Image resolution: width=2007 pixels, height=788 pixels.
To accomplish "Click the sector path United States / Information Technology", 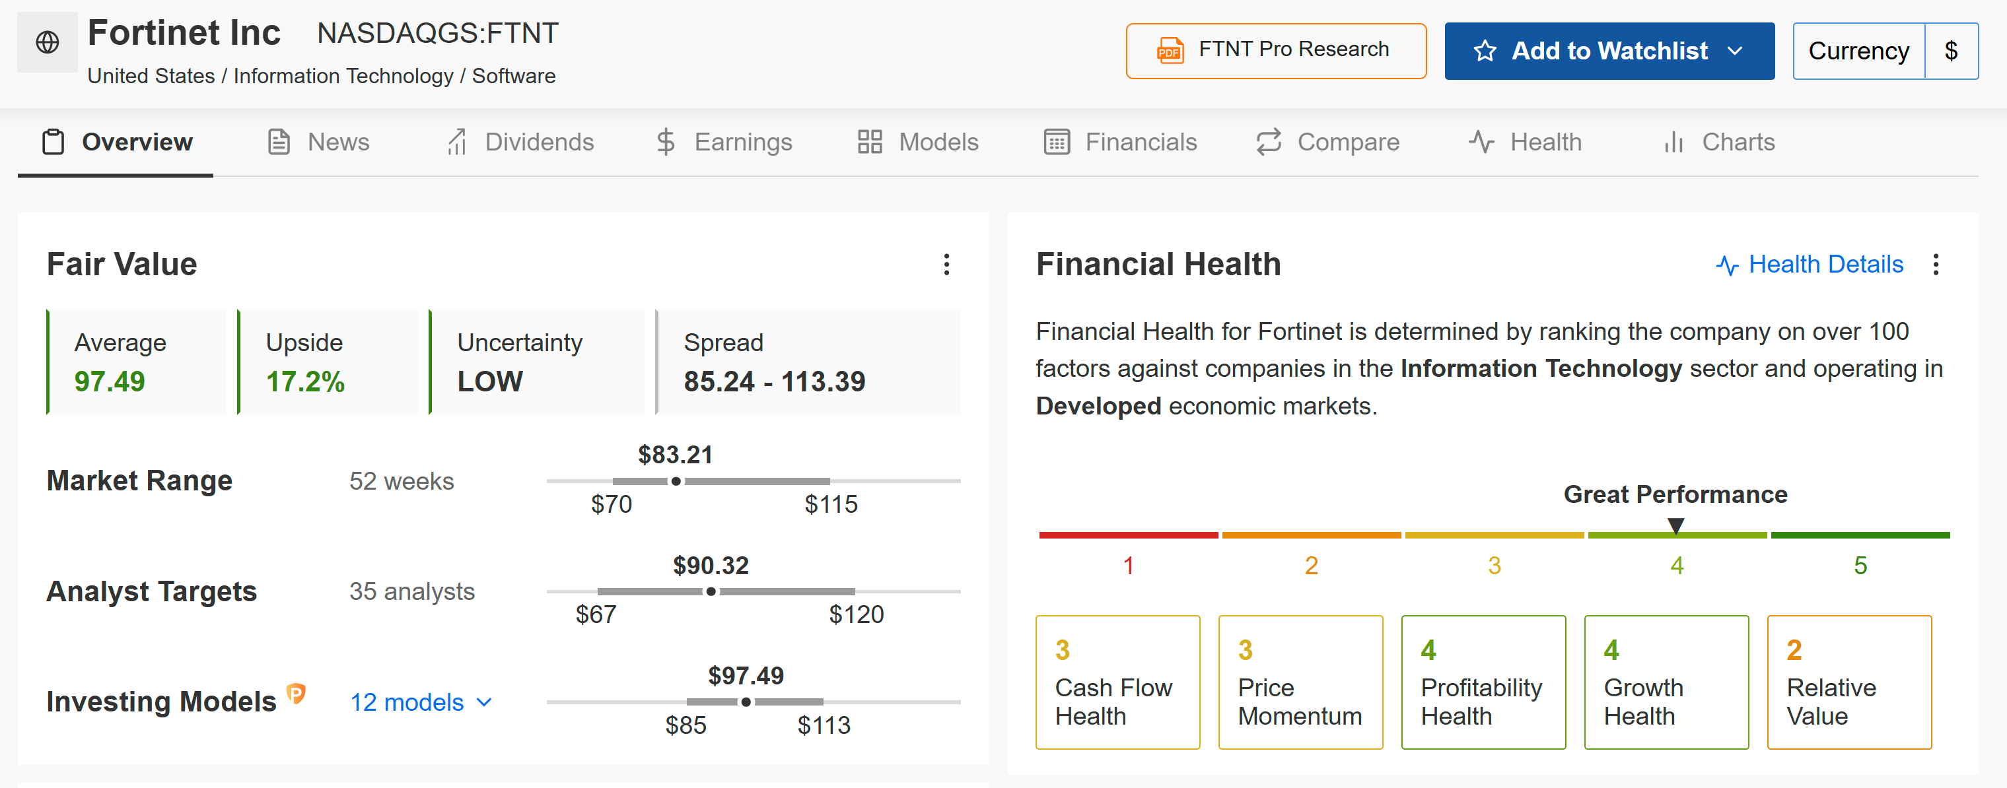I will click(270, 77).
